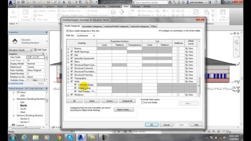Toggle the Hidden Lines subcategory checkbox
This screenshot has height=141, width=251.
coord(75,88)
